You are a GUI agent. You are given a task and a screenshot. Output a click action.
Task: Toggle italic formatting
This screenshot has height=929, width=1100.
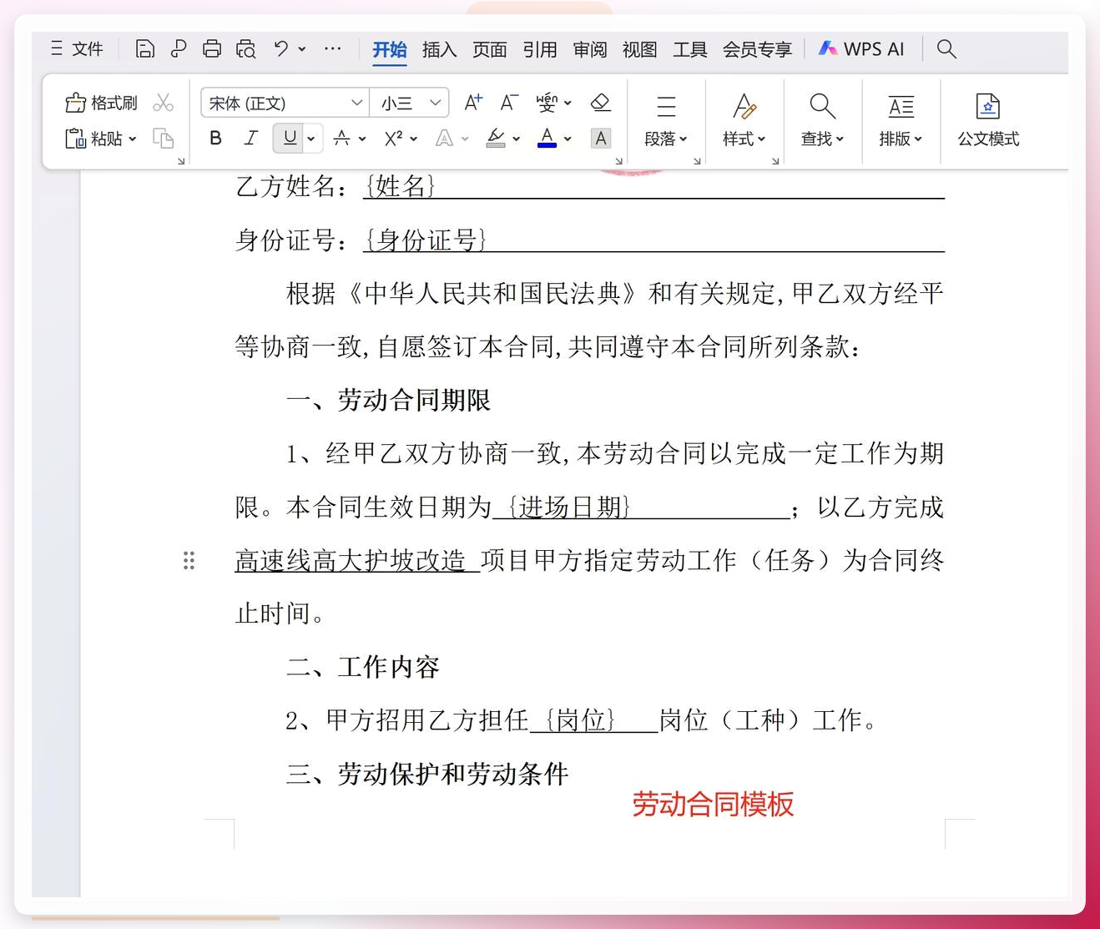pos(250,139)
